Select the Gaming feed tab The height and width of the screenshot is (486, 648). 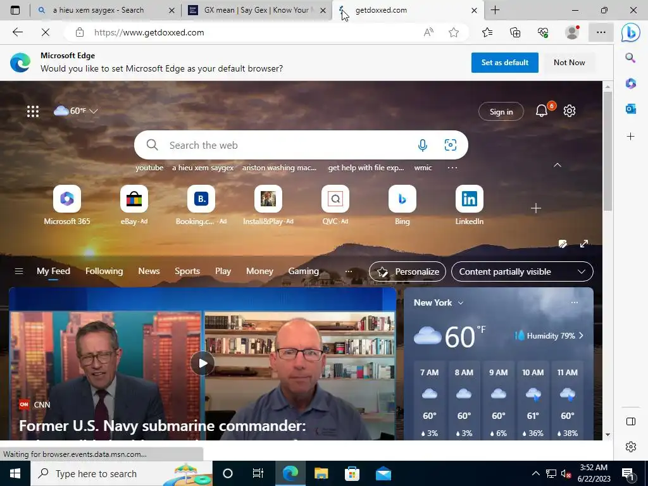point(303,271)
